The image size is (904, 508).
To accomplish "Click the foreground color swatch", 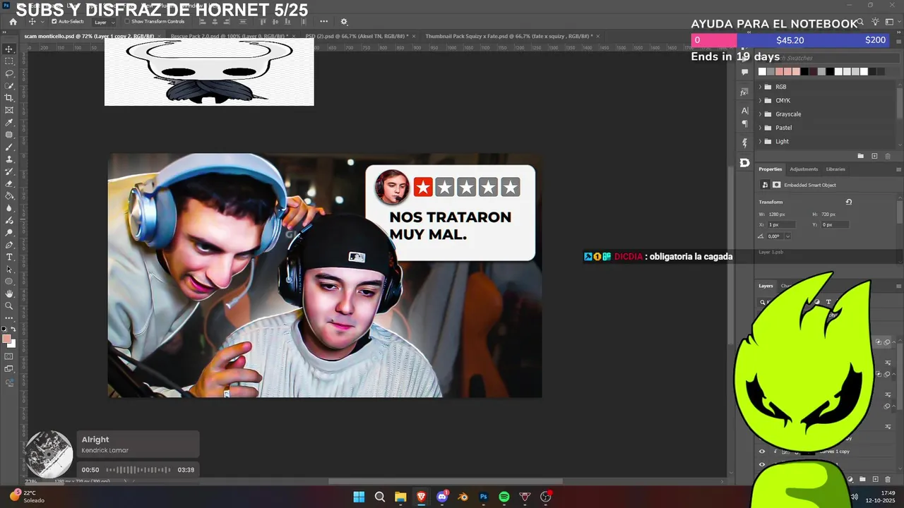I will tap(6, 339).
